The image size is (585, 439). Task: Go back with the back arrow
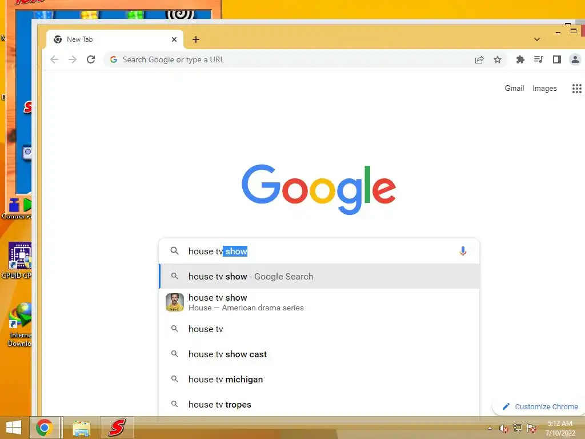54,59
